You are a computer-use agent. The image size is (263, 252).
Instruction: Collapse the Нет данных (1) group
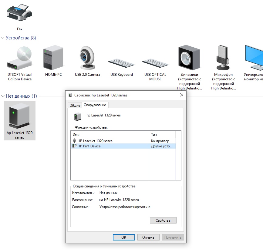click(3, 96)
